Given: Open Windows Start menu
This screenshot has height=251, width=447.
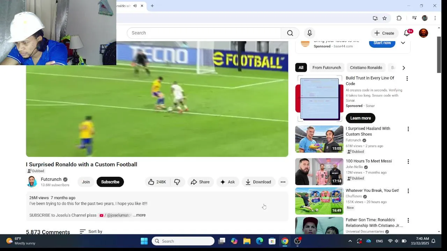Looking at the screenshot, I should (144, 241).
